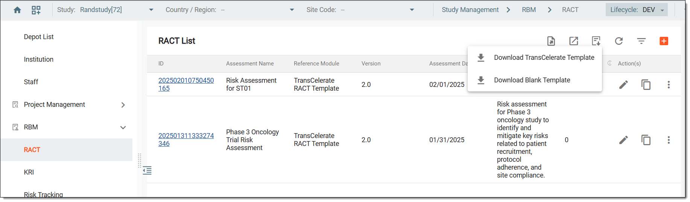Open Institution in sidebar

pyautogui.click(x=39, y=59)
